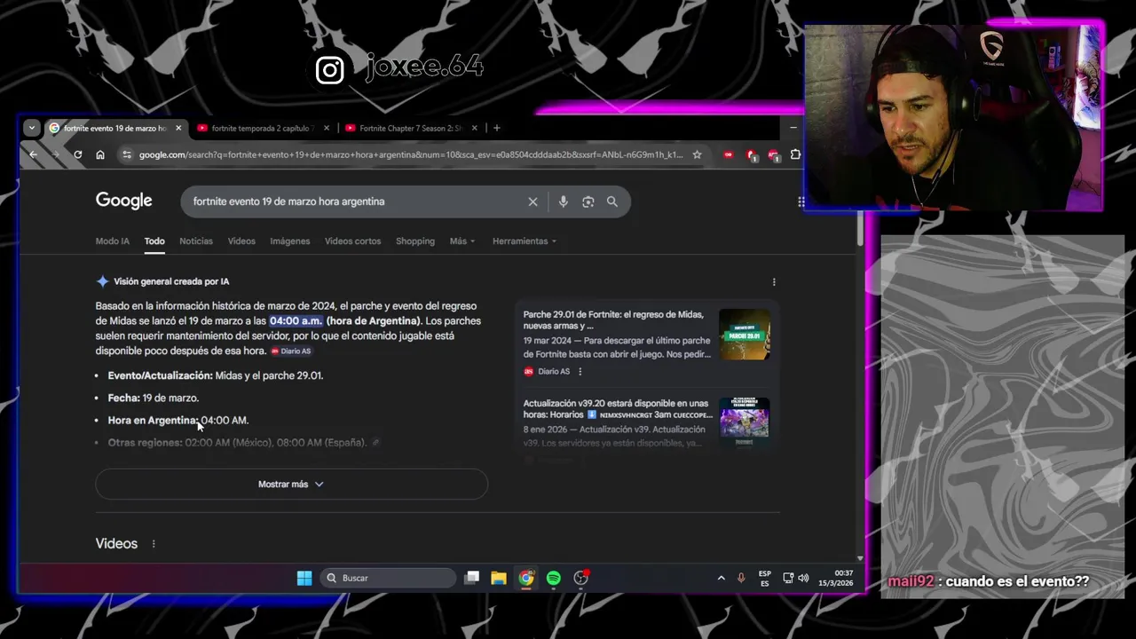Image resolution: width=1136 pixels, height=639 pixels.
Task: Open the browser home page icon
Action: (x=100, y=154)
